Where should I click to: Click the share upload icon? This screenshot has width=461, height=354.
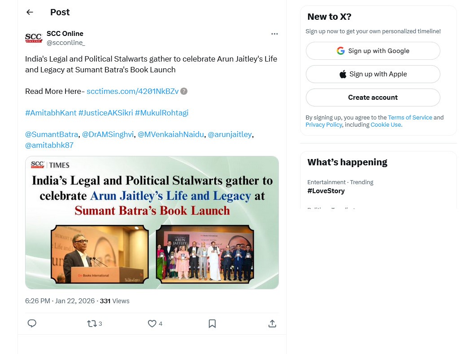click(x=272, y=323)
